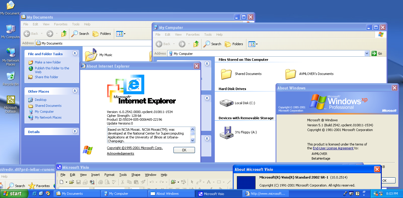Click Publish this folder to the Web
The height and width of the screenshot is (198, 403).
point(52,70)
